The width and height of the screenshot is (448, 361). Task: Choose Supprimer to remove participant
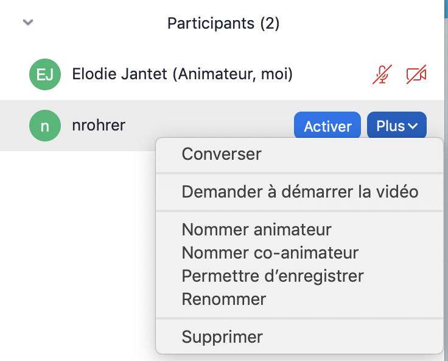click(x=222, y=337)
